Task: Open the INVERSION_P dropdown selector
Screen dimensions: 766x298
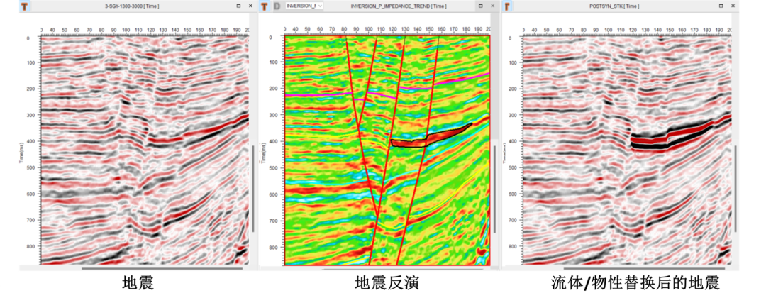Action: coord(304,6)
